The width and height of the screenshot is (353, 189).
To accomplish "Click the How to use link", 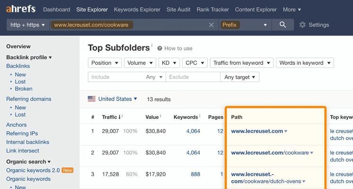I will pyautogui.click(x=178, y=48).
